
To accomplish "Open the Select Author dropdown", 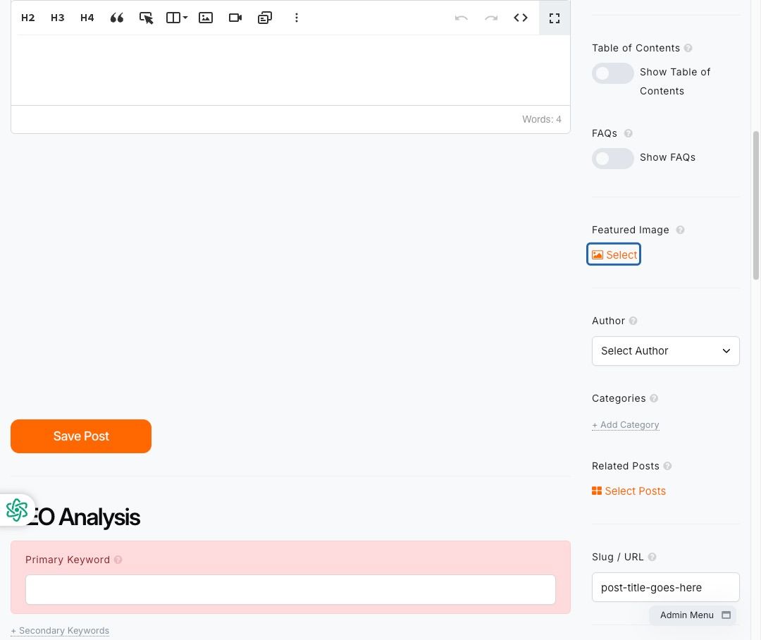I will (x=665, y=350).
